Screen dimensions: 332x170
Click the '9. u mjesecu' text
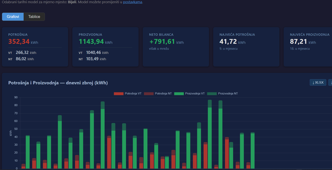(228, 48)
